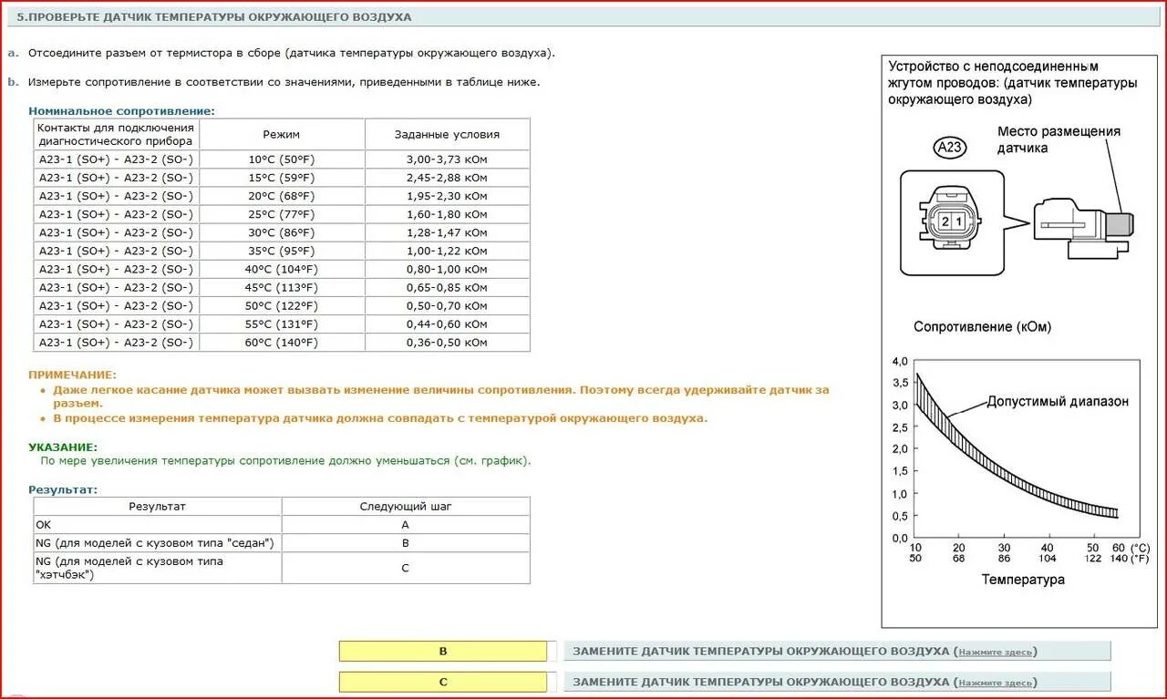Click next step 'A' cell

coord(406,525)
